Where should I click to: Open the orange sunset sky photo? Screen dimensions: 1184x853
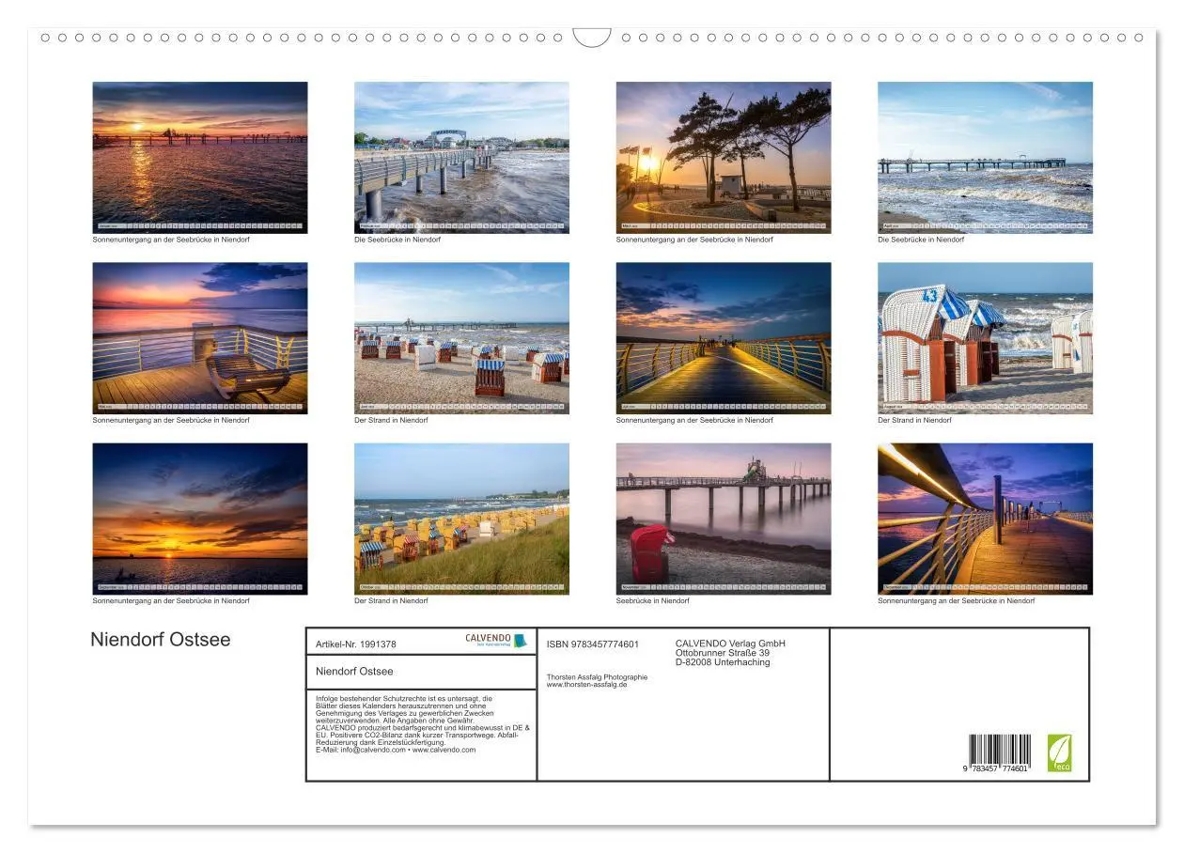tap(200, 519)
